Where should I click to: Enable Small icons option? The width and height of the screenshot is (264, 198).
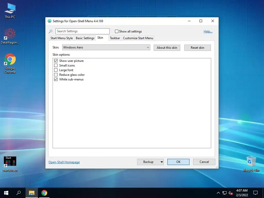click(x=56, y=65)
